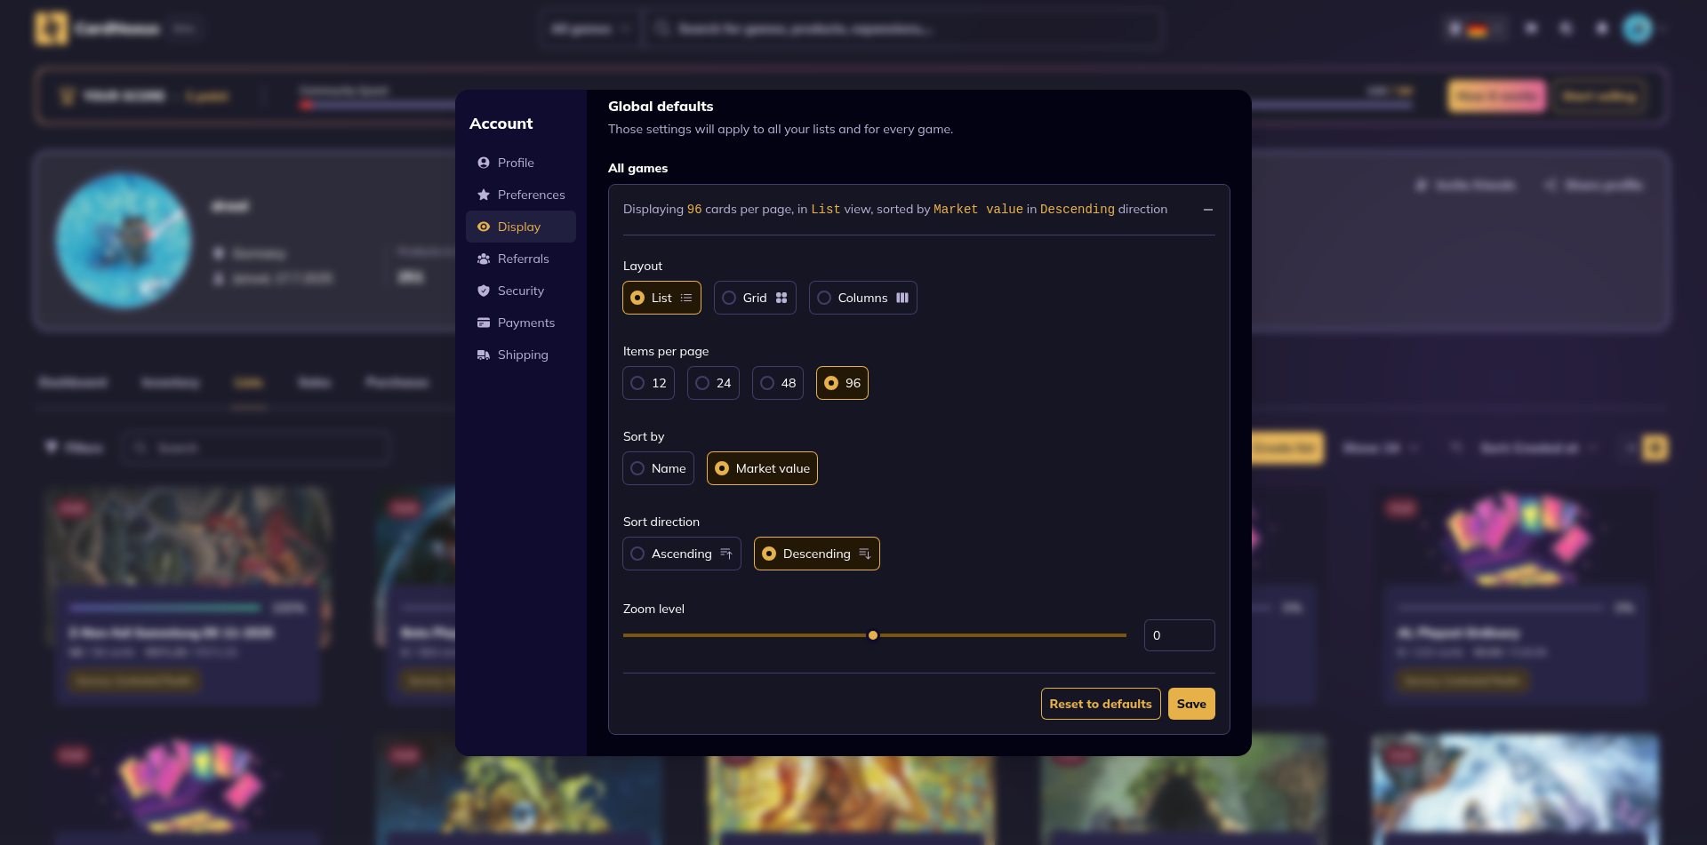The width and height of the screenshot is (1707, 845).
Task: Click the Zoom level number field
Action: point(1179,635)
